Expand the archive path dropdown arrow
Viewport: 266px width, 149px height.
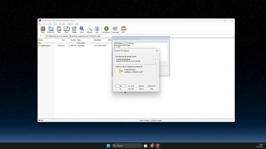[x=234, y=36]
